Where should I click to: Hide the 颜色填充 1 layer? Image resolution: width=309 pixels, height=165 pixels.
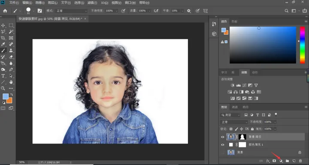click(223, 145)
